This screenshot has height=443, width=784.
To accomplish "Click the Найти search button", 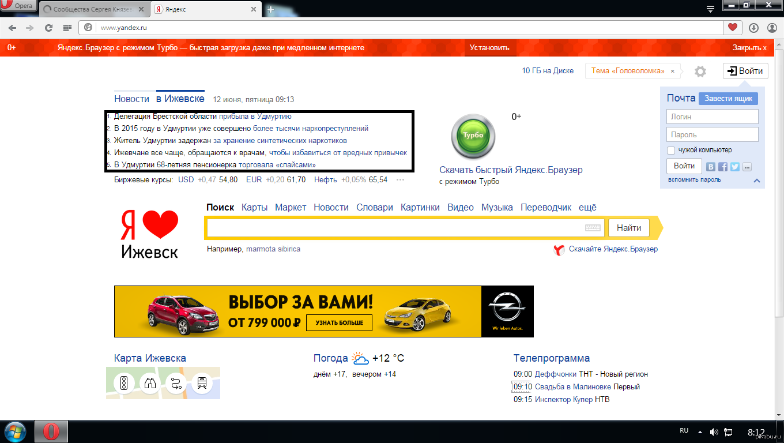I will [x=628, y=228].
